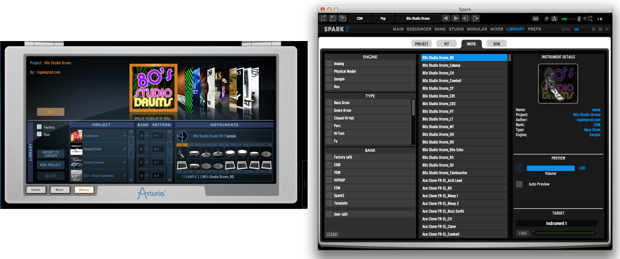Click the metronome icon in top toolbar
Viewport: 620px width, 259px height.
(554, 19)
